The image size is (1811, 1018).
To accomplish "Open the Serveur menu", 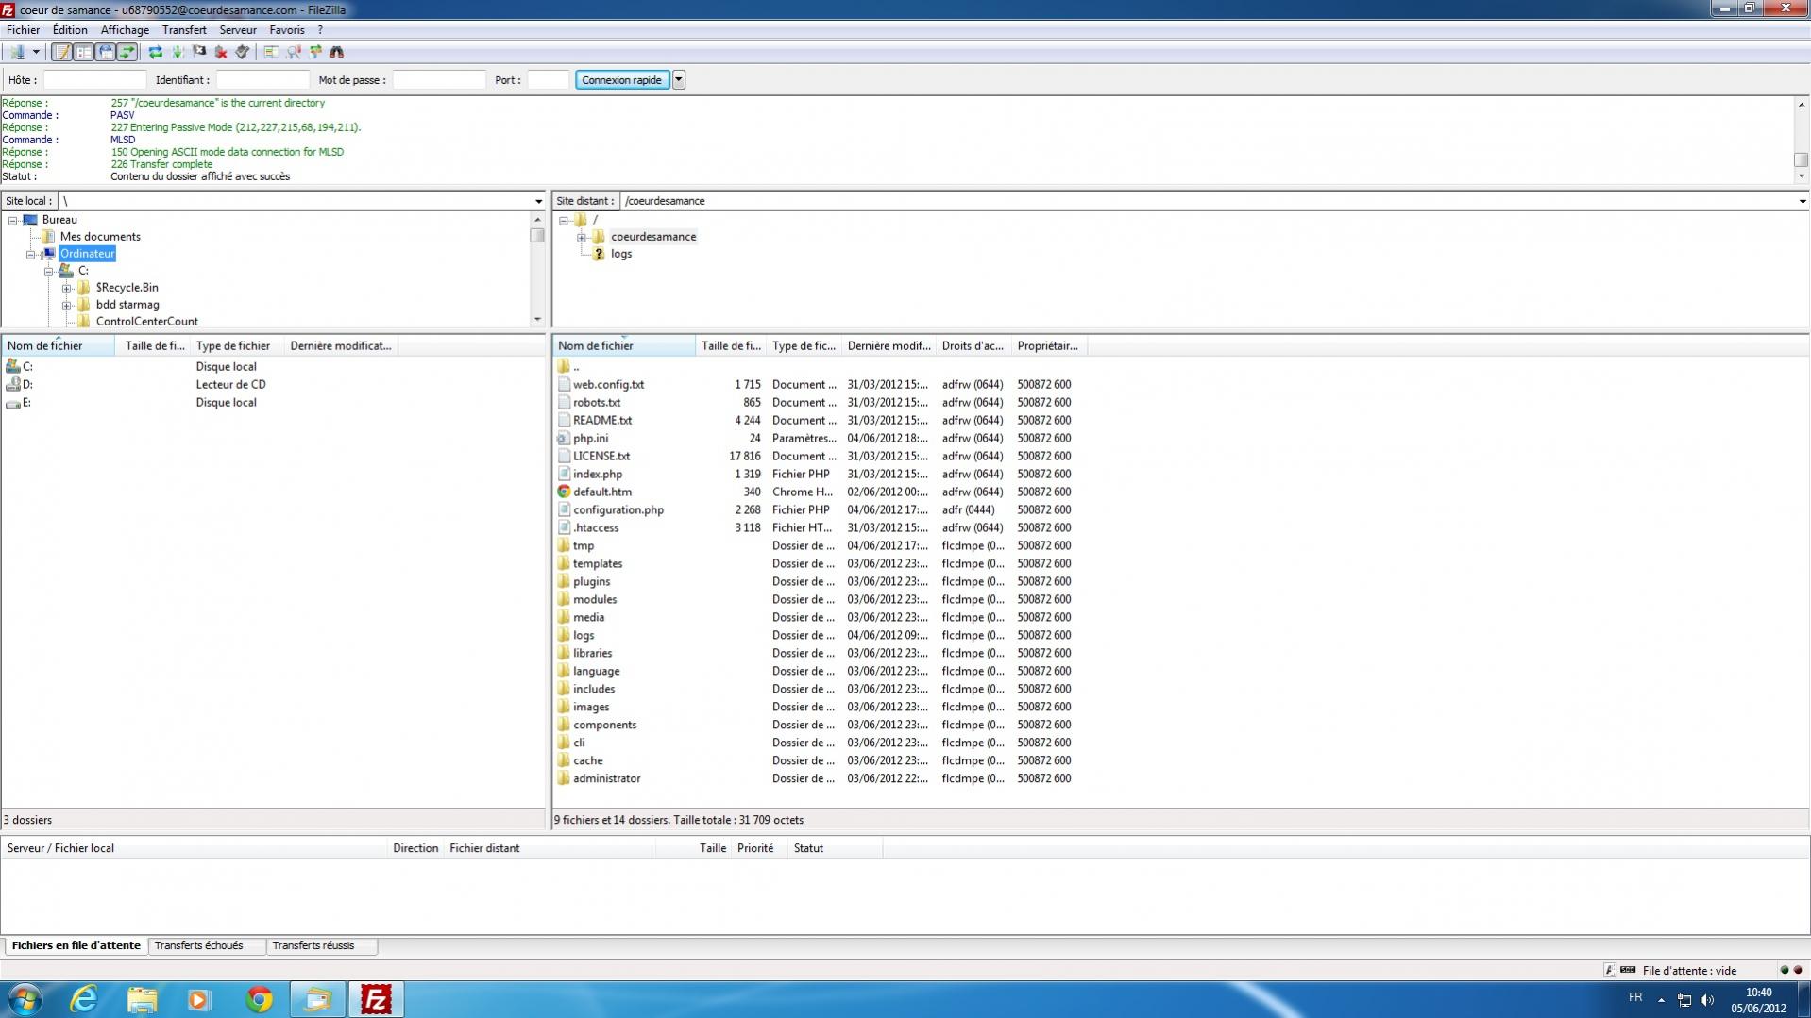I will [238, 30].
